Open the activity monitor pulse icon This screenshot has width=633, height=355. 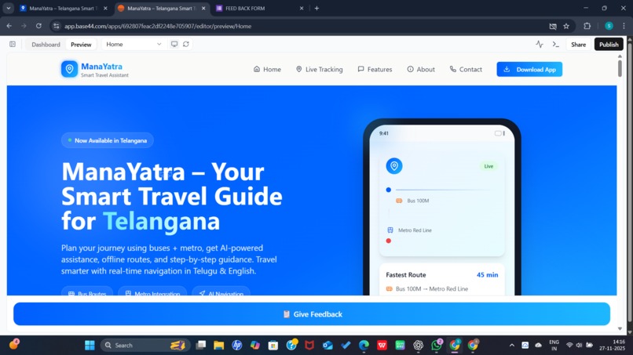(540, 45)
